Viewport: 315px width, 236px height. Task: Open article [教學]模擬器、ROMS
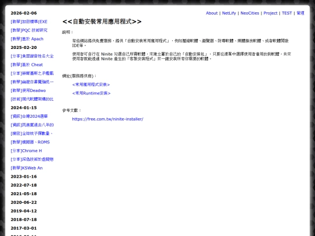(x=30, y=142)
